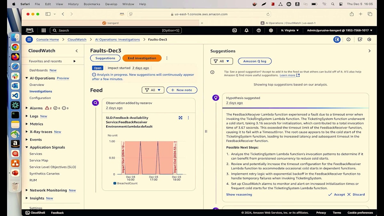Open Investigations in the sidebar
The height and width of the screenshot is (216, 384).
[x=41, y=91]
